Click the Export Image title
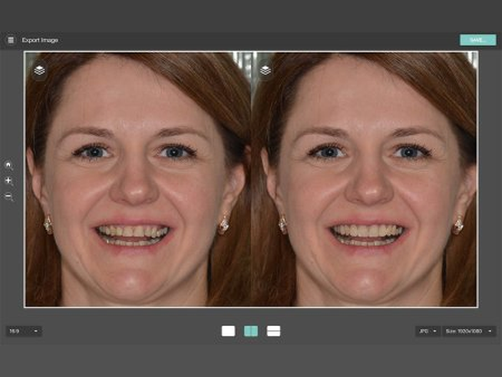The width and height of the screenshot is (502, 377). [x=40, y=40]
